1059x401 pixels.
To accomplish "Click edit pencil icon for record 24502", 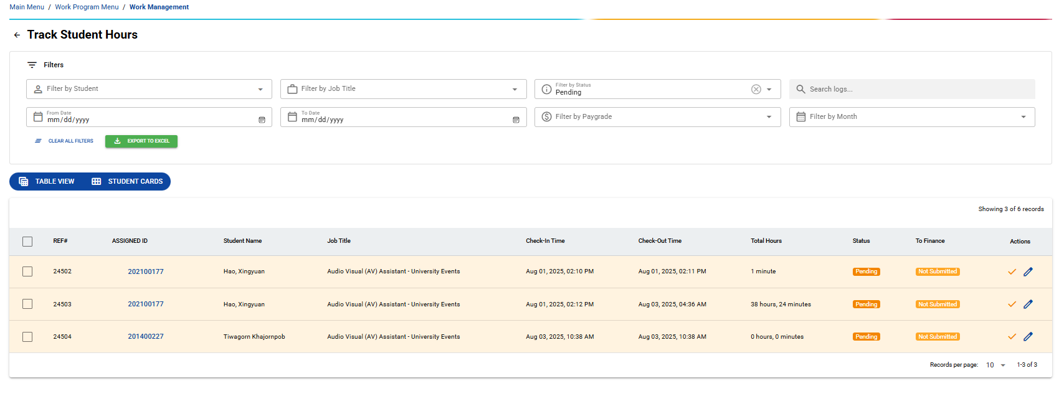I will point(1028,271).
